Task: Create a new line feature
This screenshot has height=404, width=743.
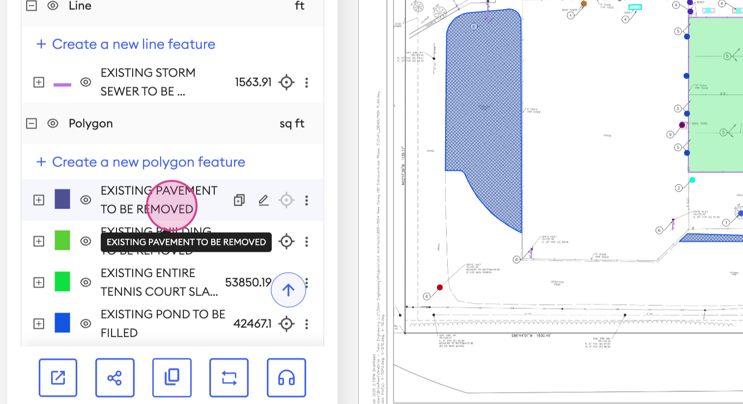Action: [126, 44]
